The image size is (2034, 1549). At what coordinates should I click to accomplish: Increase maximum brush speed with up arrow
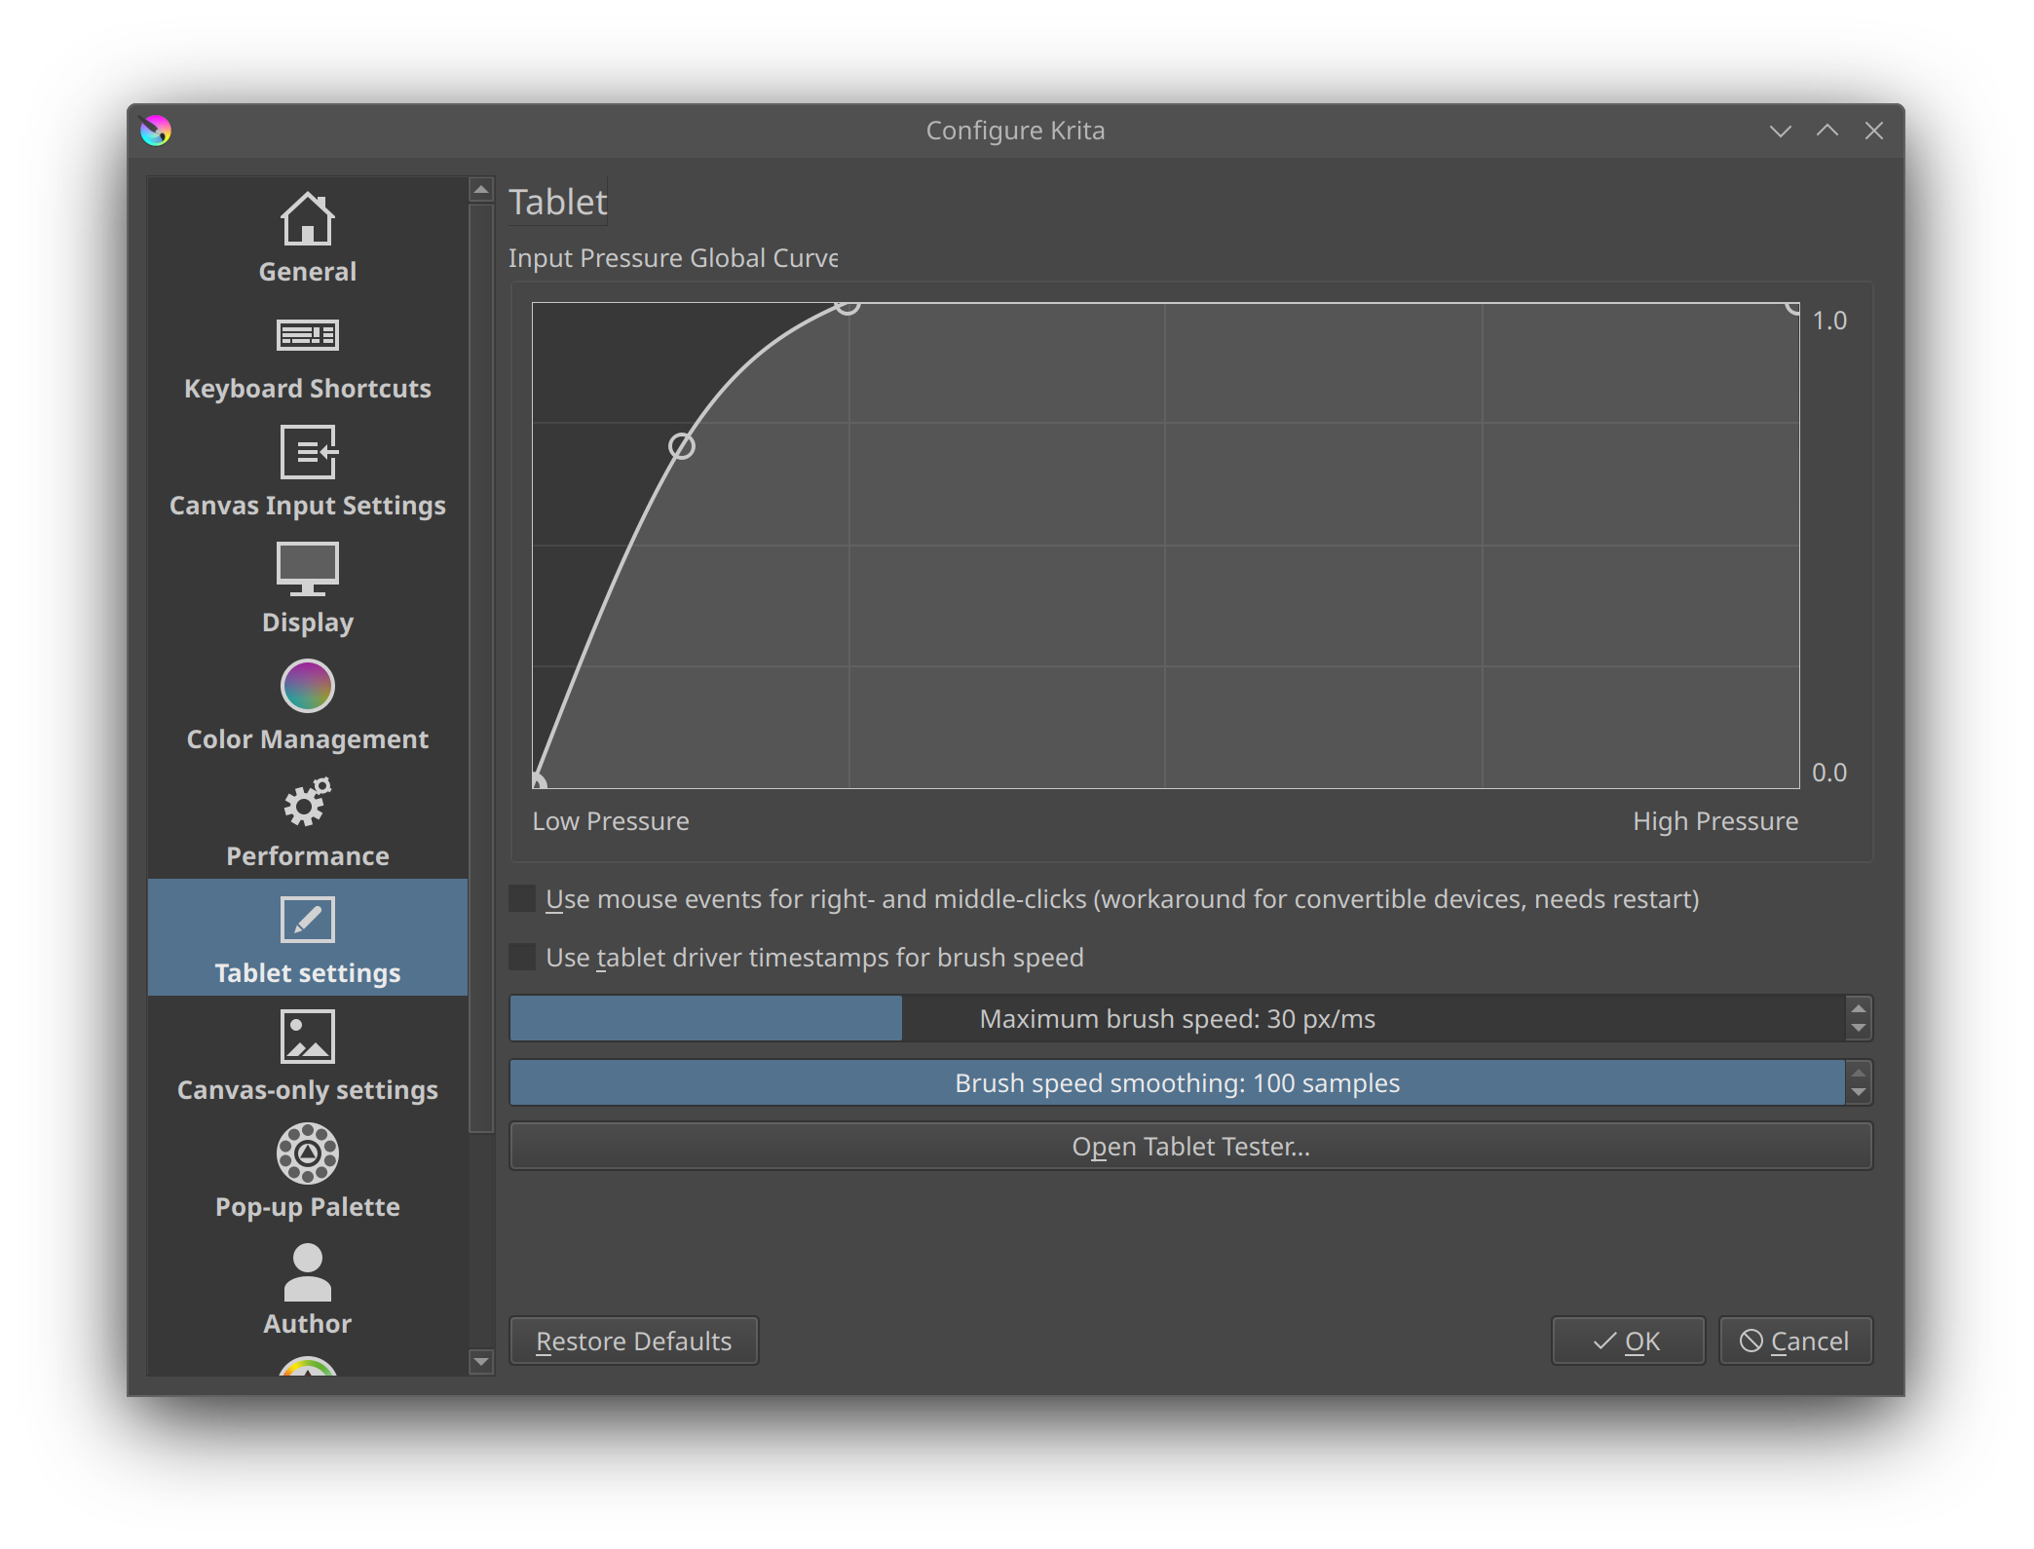[1858, 1009]
